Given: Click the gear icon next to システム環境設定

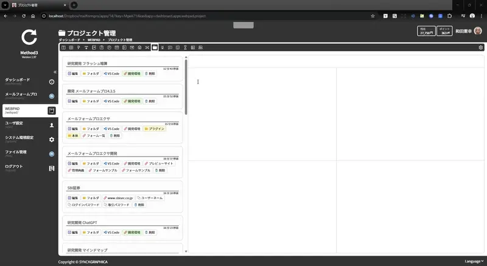Looking at the screenshot, I should tap(52, 139).
